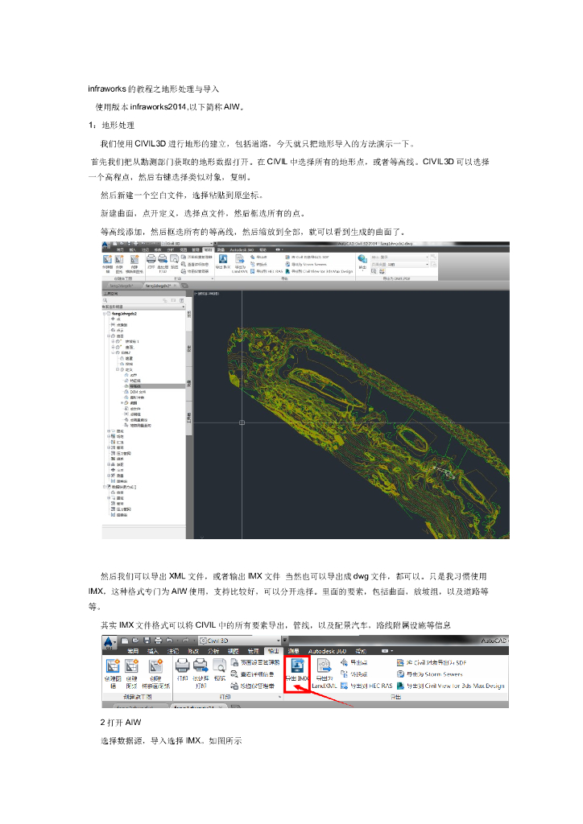583x824 pixels.
Task: Click the Save icon in enlarged quick access toolbar
Action: click(x=147, y=641)
